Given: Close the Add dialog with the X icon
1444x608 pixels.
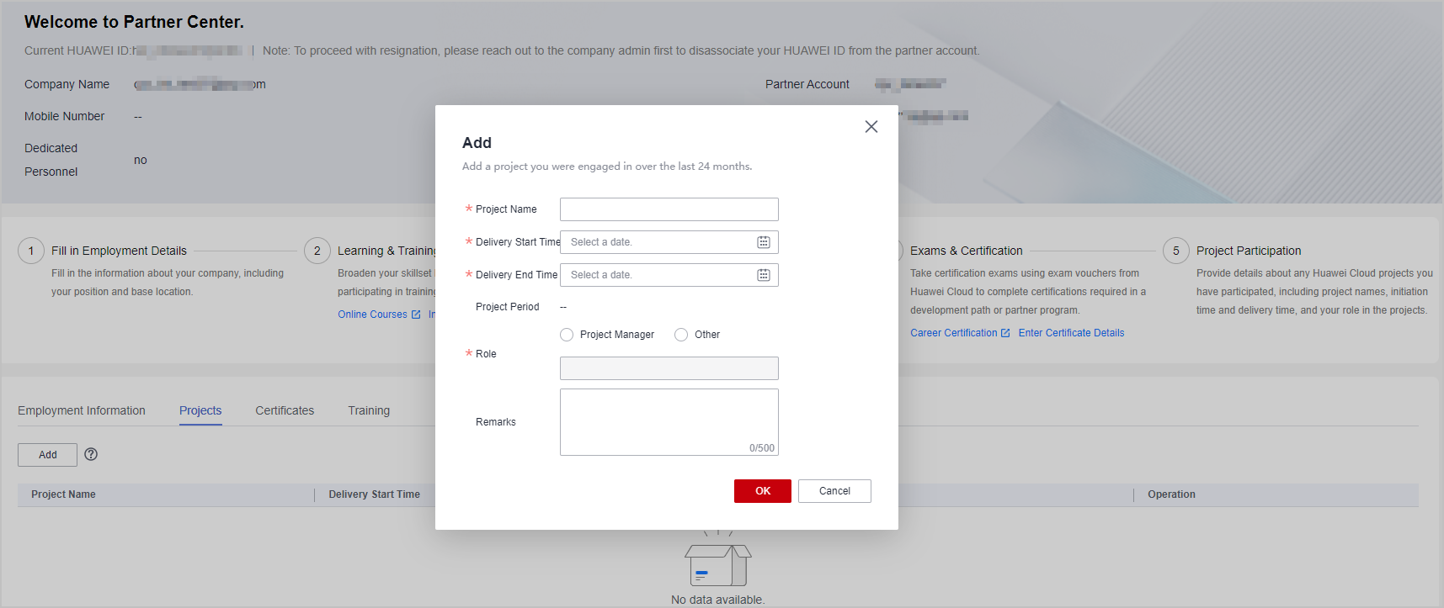Looking at the screenshot, I should click(x=871, y=126).
